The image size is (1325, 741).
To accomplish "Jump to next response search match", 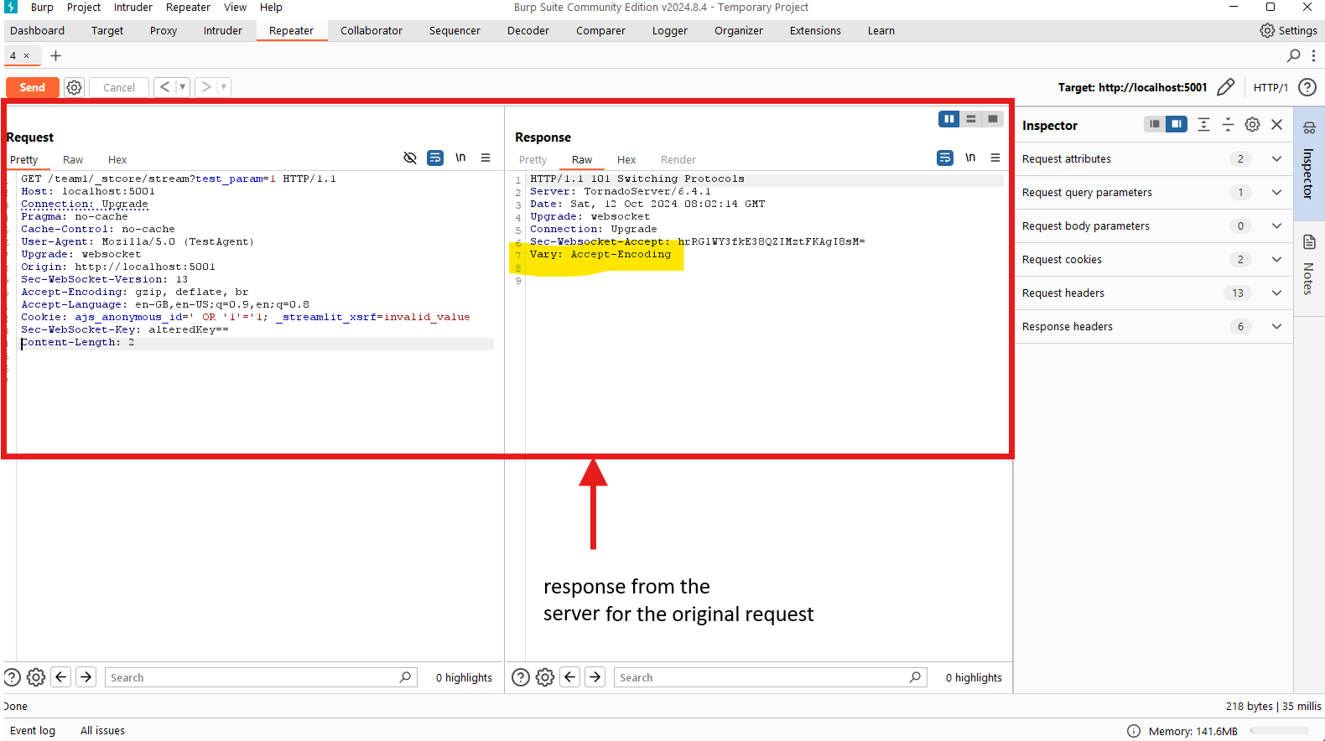I will [x=595, y=677].
